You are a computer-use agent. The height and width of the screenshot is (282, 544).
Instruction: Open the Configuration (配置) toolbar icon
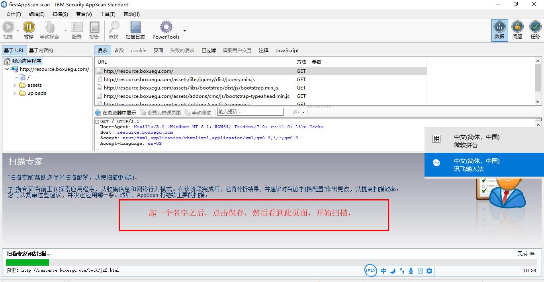click(x=77, y=27)
